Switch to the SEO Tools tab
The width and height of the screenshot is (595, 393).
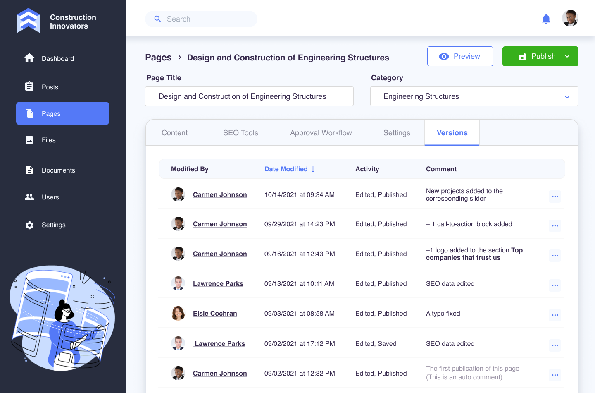point(240,133)
